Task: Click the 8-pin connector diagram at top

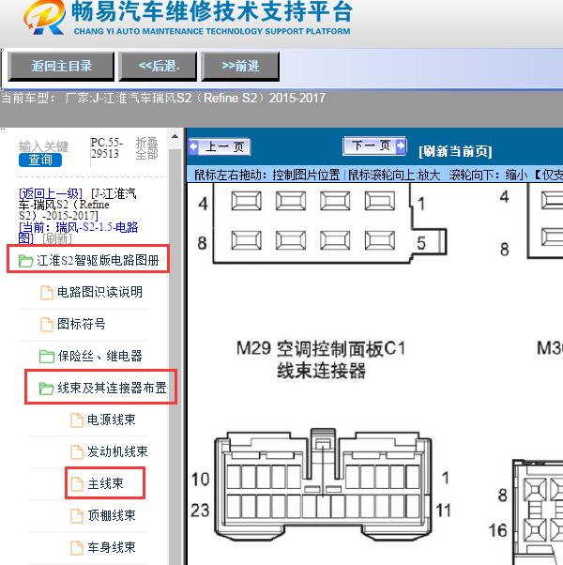Action: point(329,222)
